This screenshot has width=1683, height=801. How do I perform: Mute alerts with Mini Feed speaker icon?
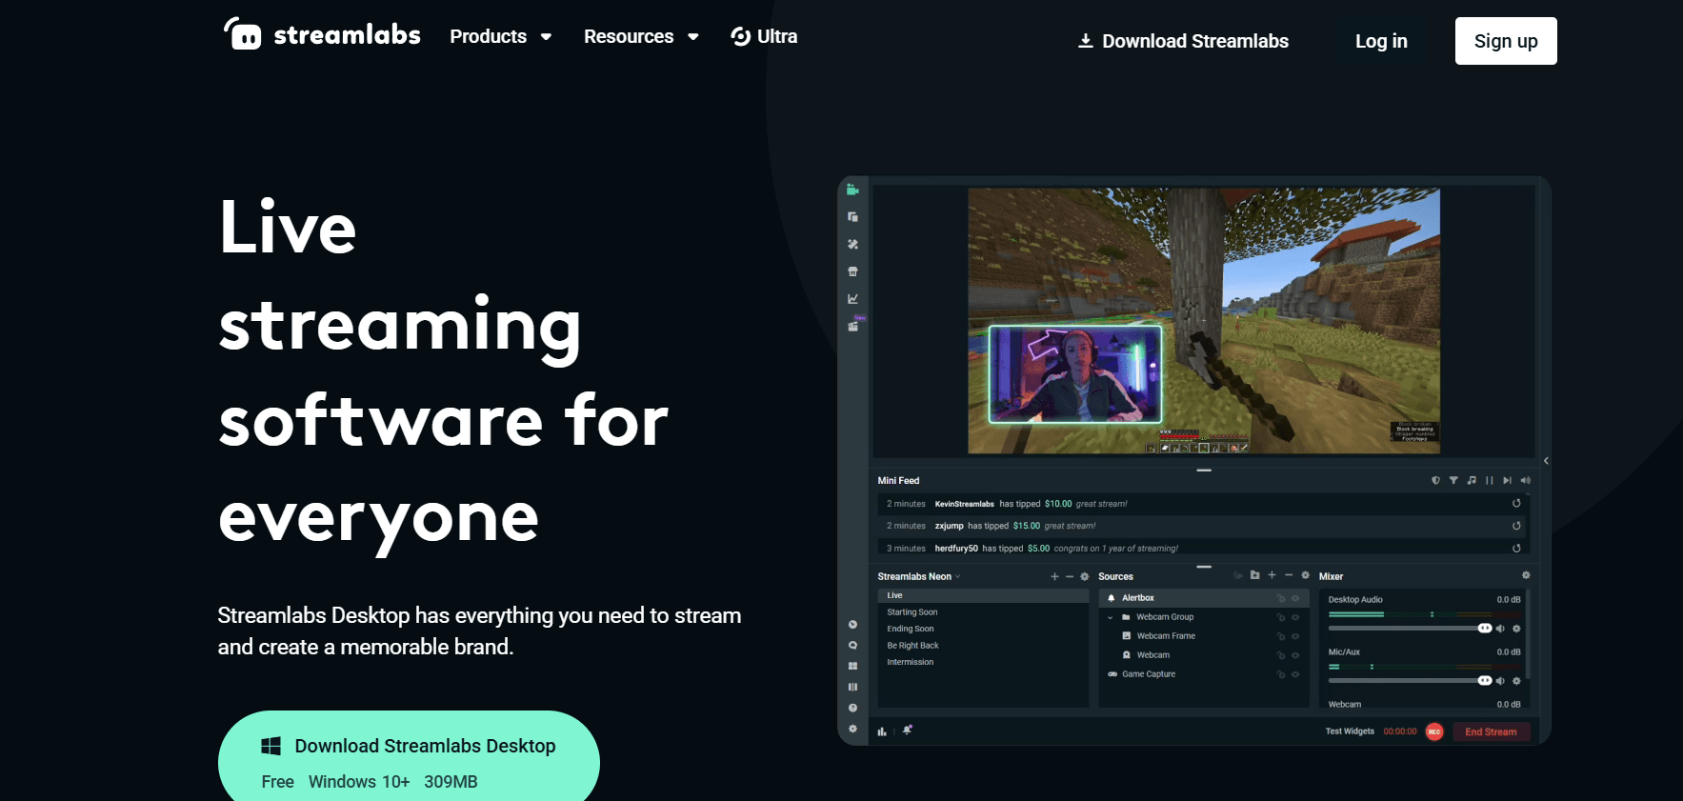[1525, 480]
